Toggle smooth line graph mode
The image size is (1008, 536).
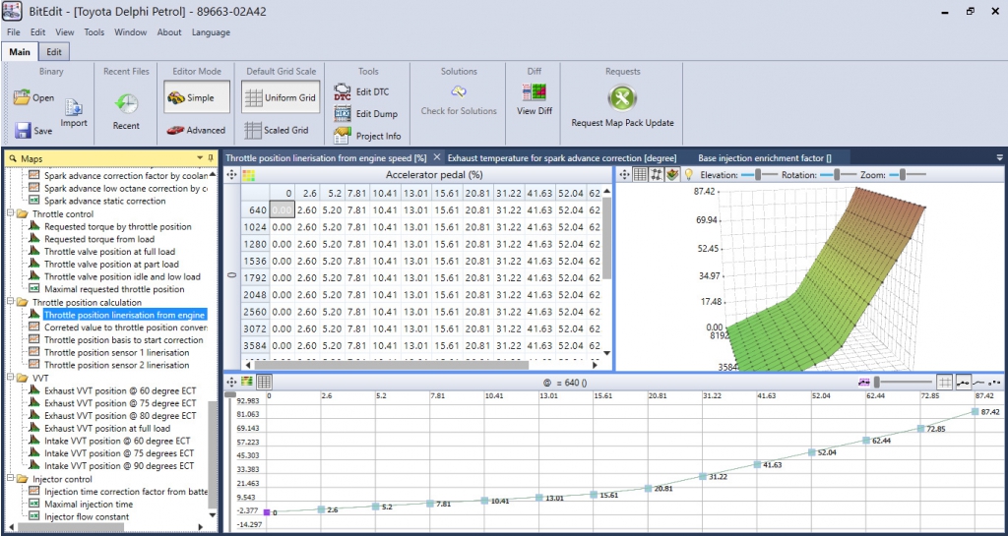tap(979, 382)
